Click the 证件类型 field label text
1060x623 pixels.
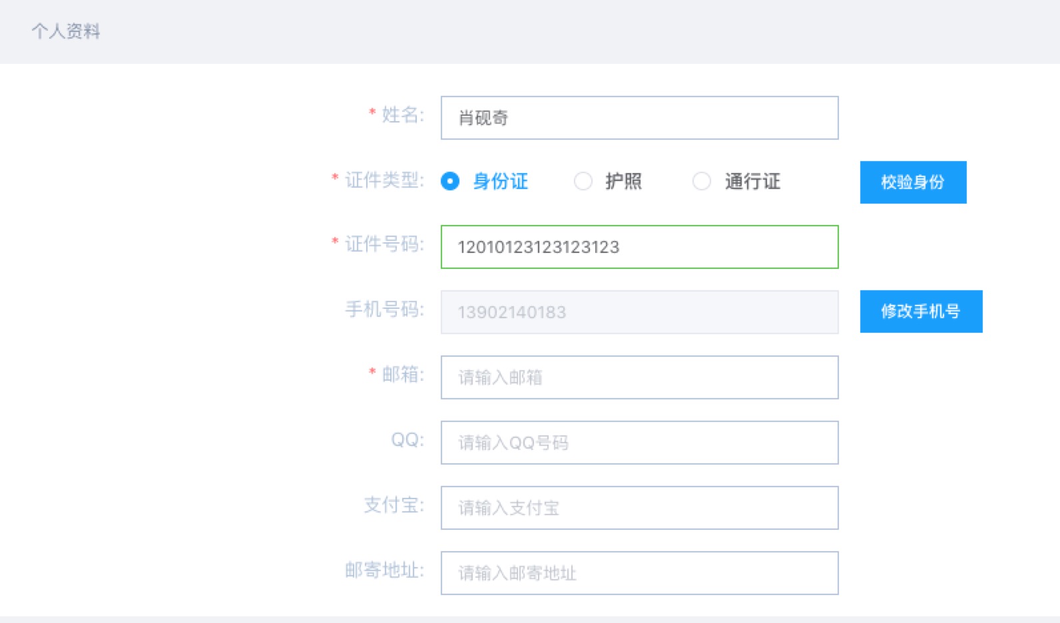click(x=384, y=180)
